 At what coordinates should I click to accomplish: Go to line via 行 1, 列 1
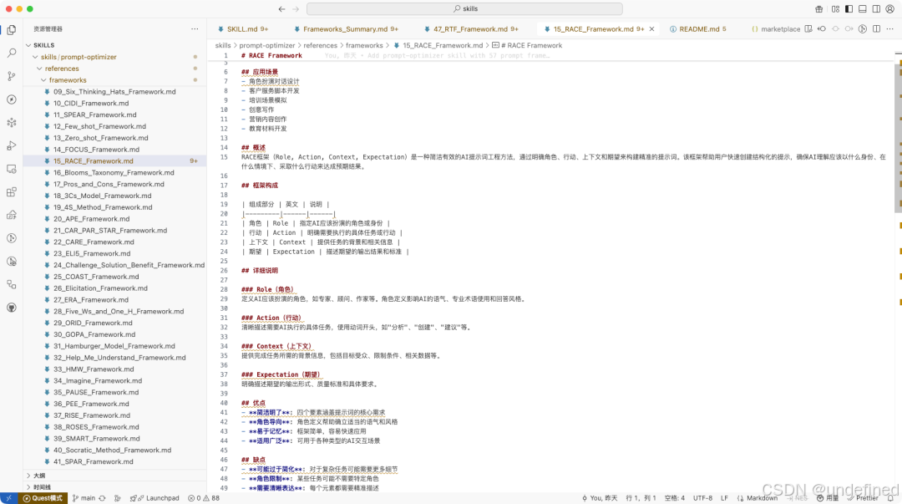[641, 498]
